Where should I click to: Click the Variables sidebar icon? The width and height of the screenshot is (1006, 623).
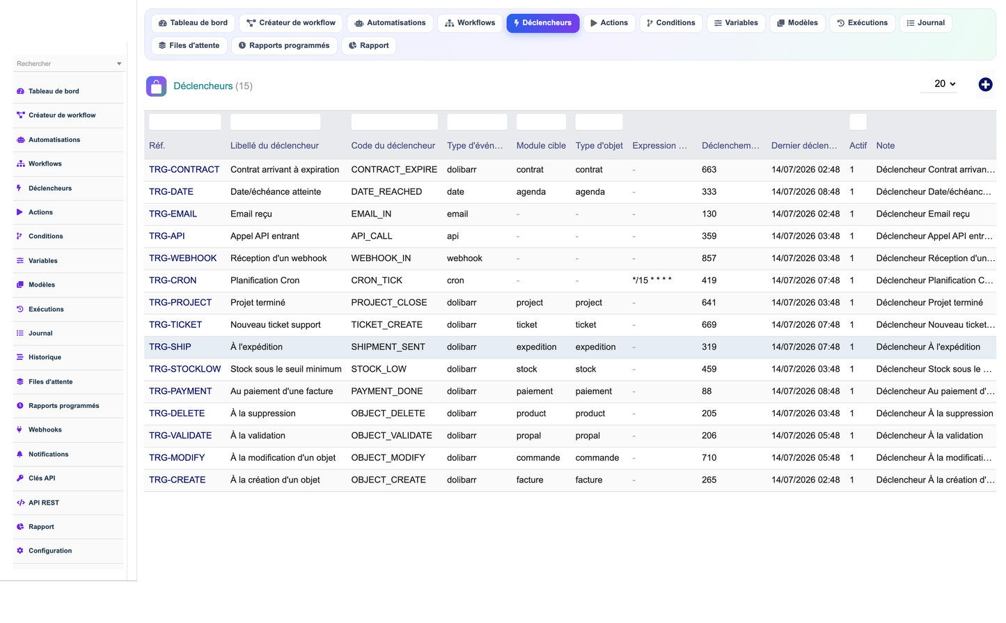(x=19, y=260)
